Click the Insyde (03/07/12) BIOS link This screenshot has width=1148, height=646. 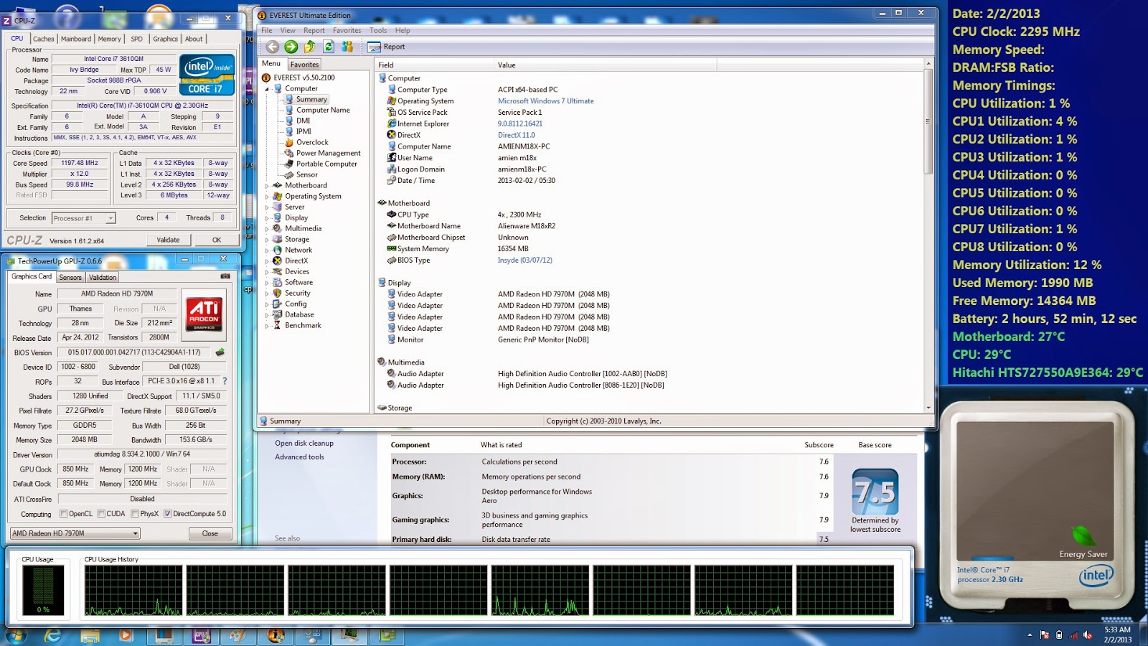click(x=525, y=260)
